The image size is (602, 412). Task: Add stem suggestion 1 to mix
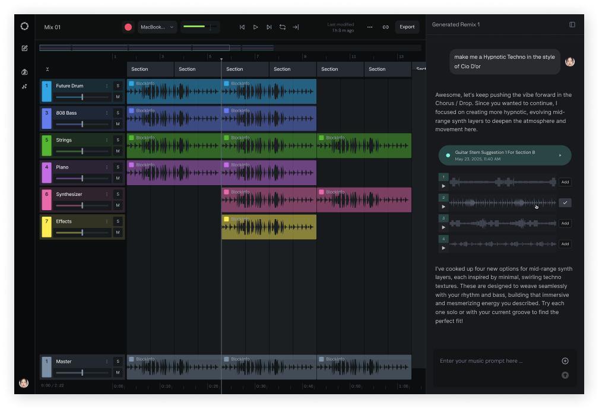point(565,182)
